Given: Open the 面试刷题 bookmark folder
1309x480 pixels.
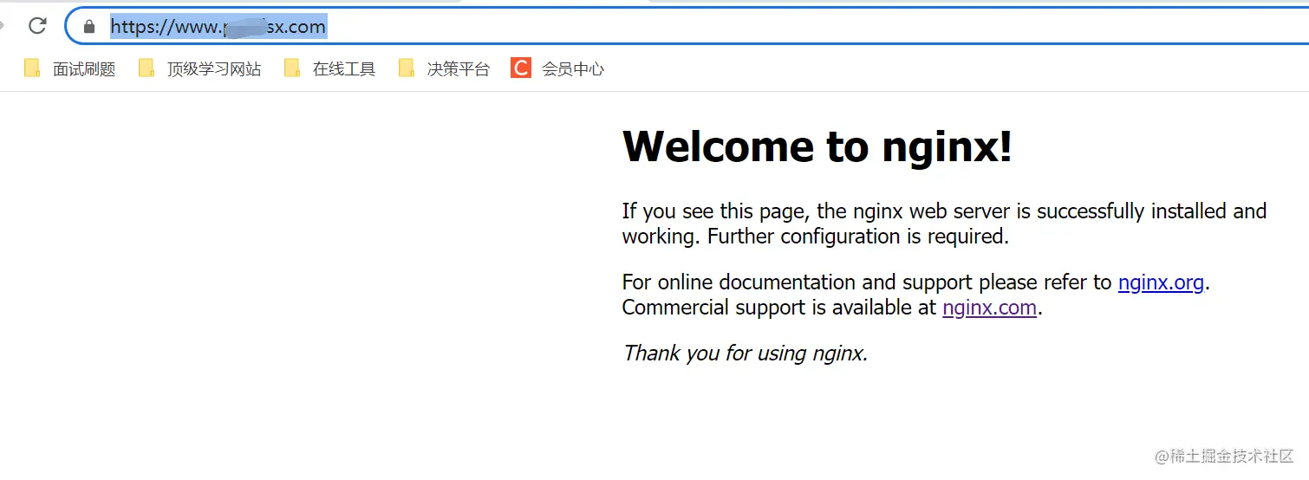Looking at the screenshot, I should pos(69,68).
